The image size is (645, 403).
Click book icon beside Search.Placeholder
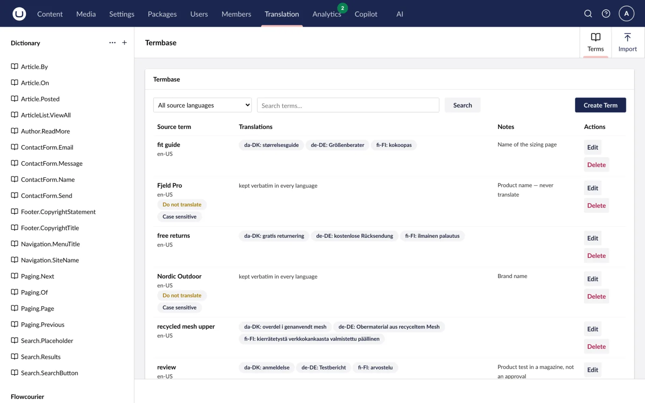[15, 341]
